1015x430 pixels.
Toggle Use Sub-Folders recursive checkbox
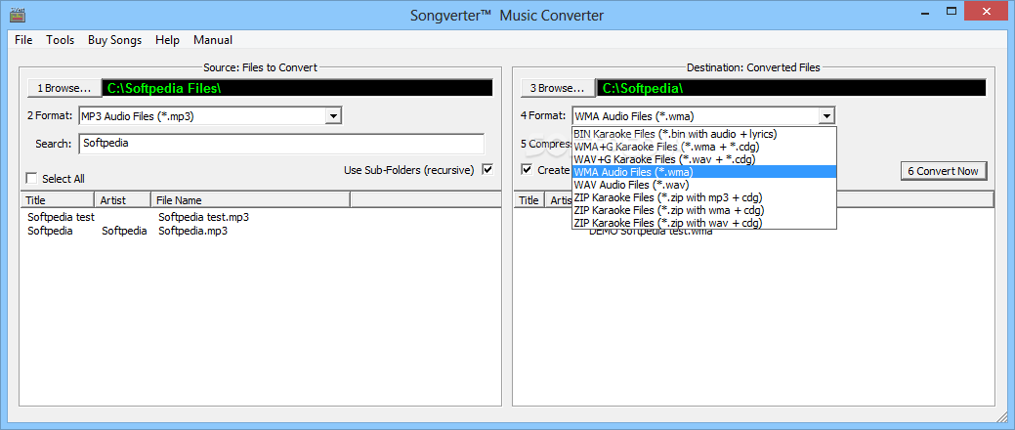(x=488, y=170)
